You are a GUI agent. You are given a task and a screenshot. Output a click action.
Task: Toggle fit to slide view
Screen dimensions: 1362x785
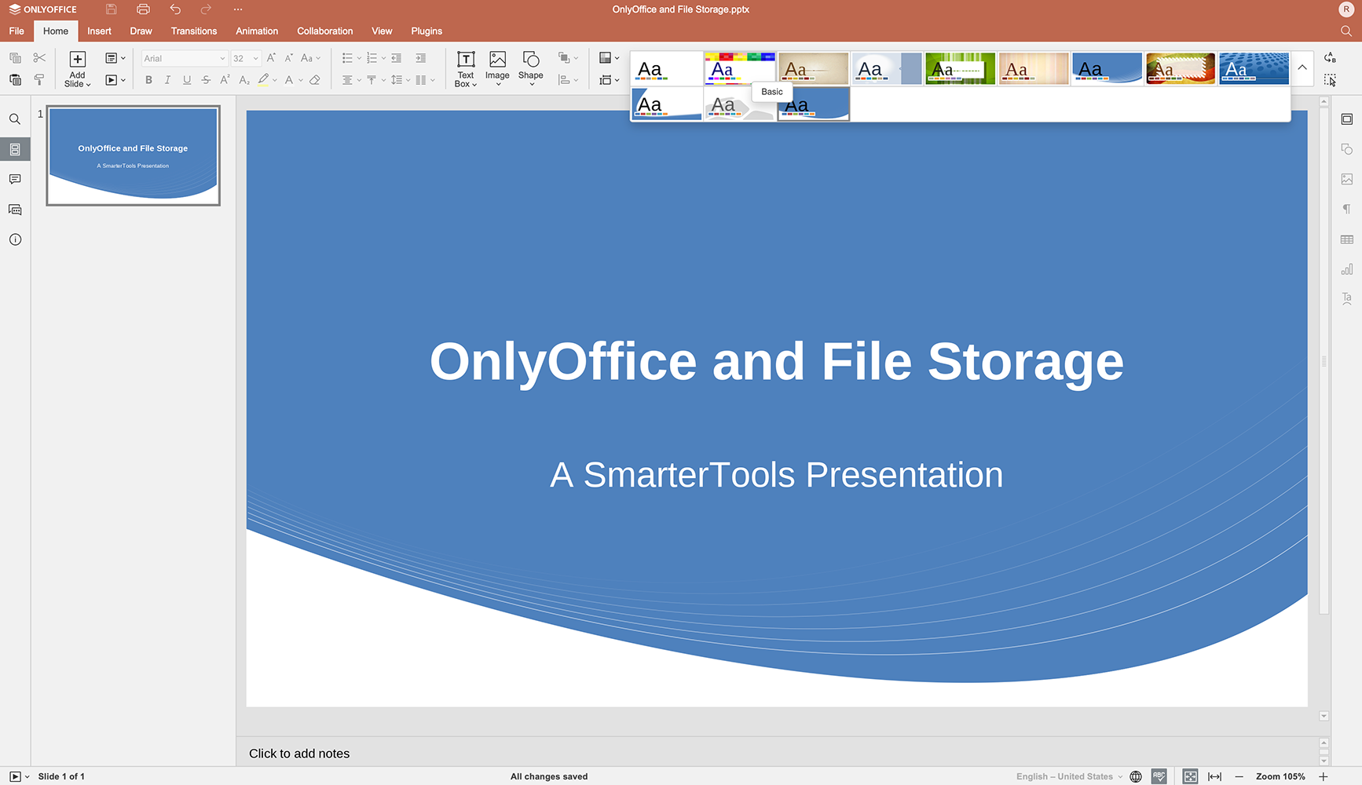(x=1190, y=776)
